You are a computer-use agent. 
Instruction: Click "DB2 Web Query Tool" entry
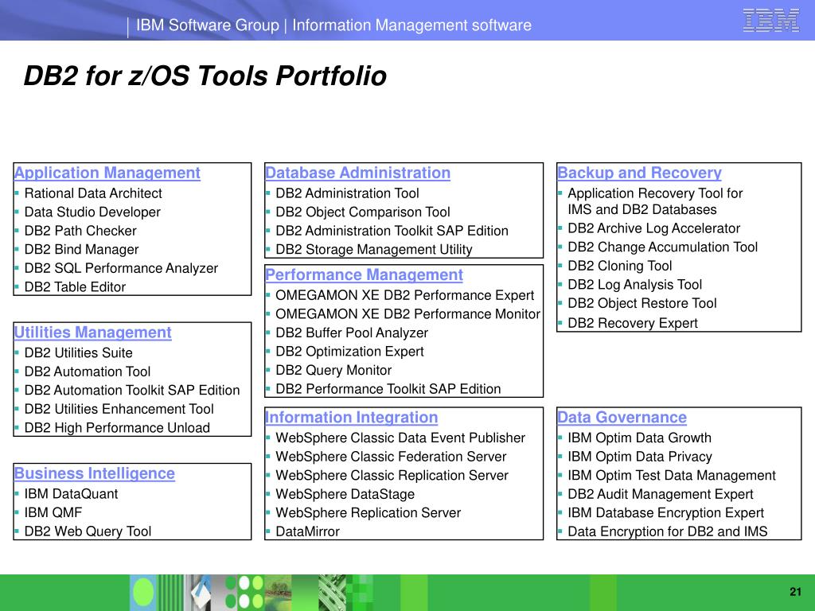tap(88, 531)
